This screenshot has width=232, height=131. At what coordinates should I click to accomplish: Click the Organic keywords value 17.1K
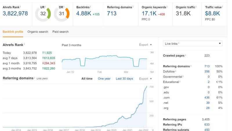point(149,13)
